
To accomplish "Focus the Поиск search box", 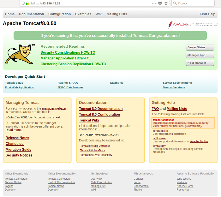I will tap(193, 3).
